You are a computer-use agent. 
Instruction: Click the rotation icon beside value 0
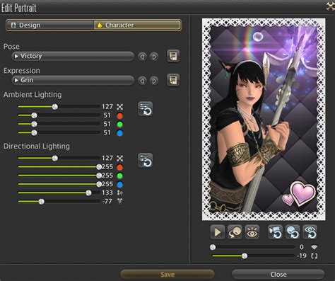[x=315, y=247]
